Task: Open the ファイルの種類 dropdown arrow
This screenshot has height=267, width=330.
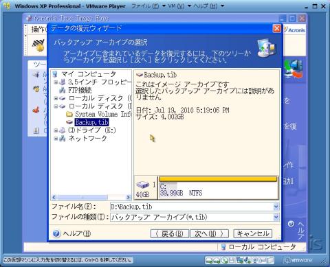Action: (276, 217)
